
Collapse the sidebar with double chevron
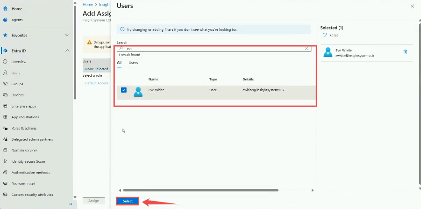click(x=71, y=204)
